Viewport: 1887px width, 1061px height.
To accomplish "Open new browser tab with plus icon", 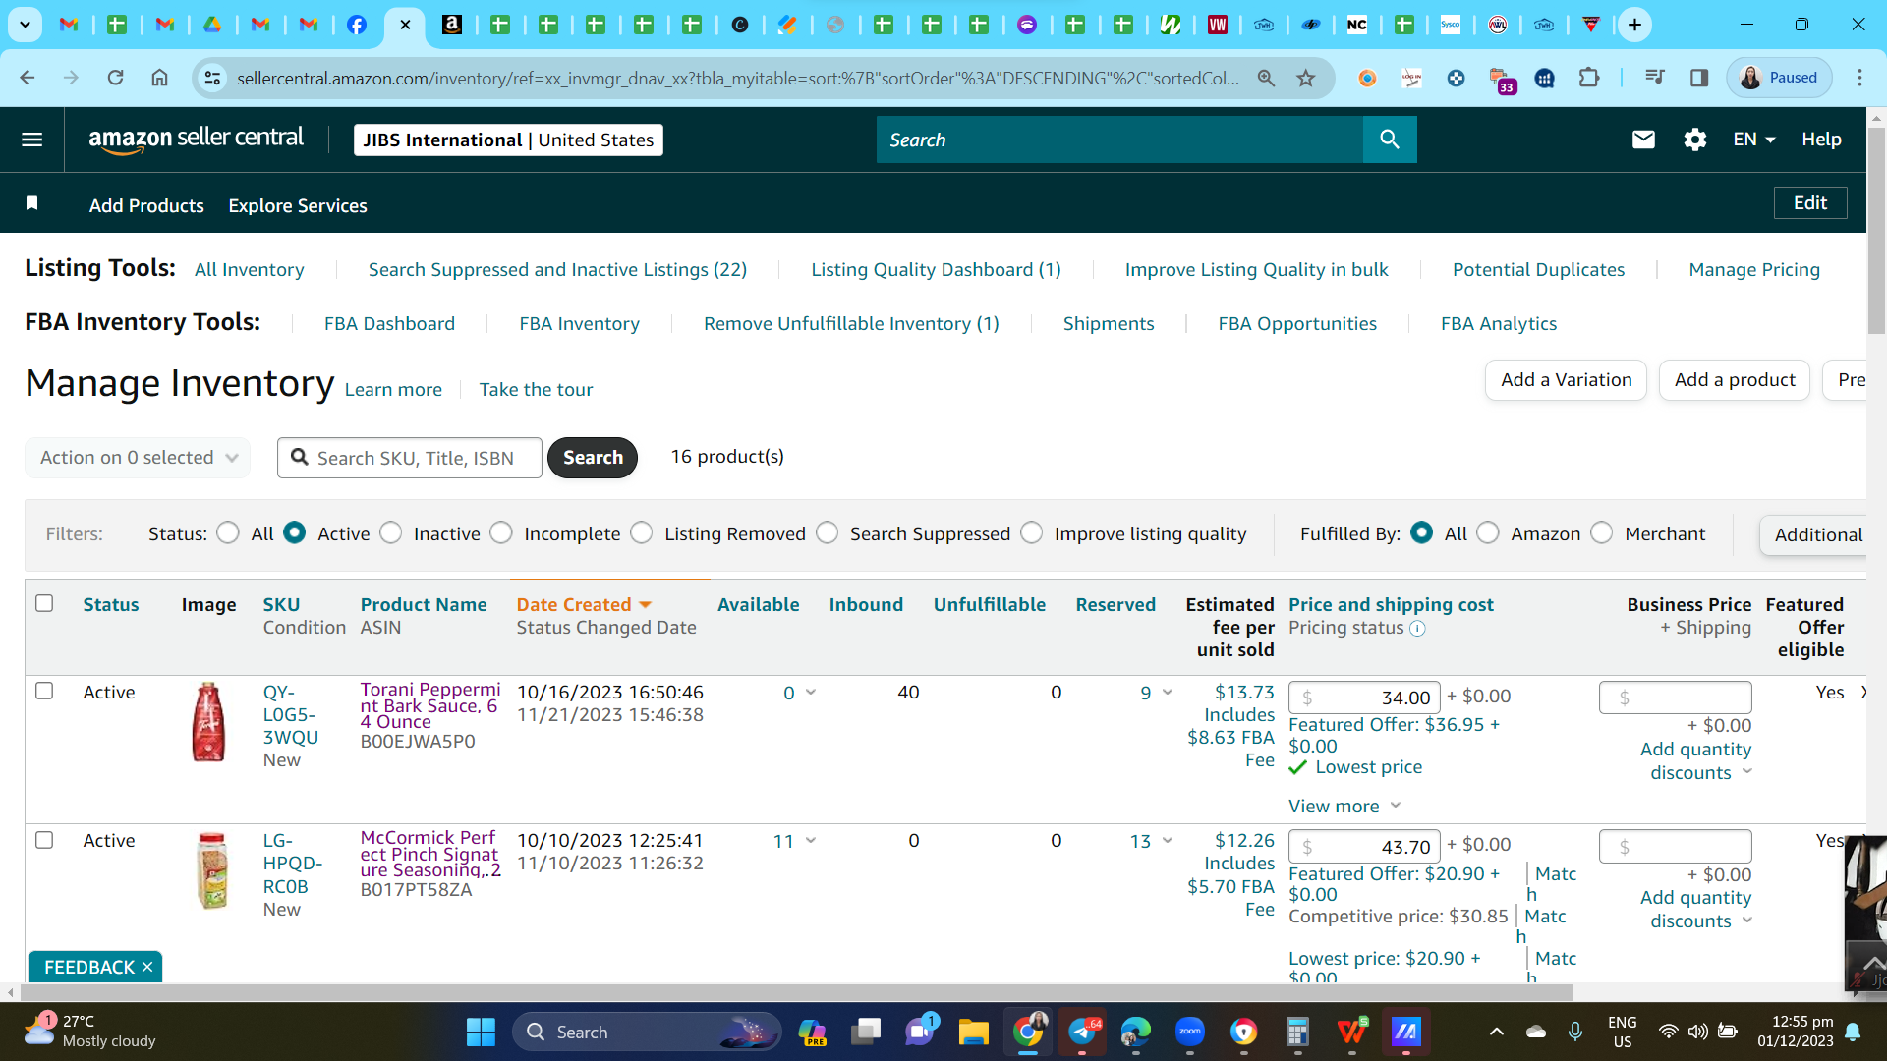I will tap(1635, 26).
